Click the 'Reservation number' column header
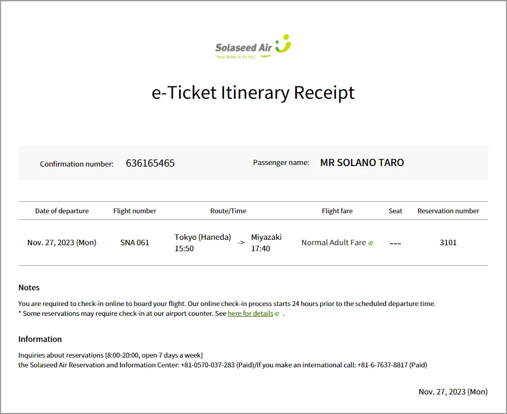507x414 pixels. pyautogui.click(x=448, y=211)
